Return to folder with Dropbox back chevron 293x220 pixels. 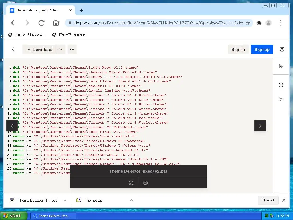tap(13, 49)
